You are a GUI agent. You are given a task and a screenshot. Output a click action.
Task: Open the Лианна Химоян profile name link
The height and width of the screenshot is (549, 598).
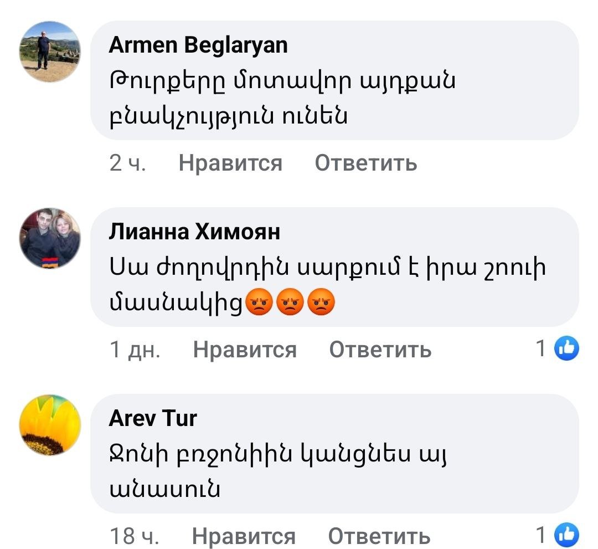pyautogui.click(x=194, y=232)
